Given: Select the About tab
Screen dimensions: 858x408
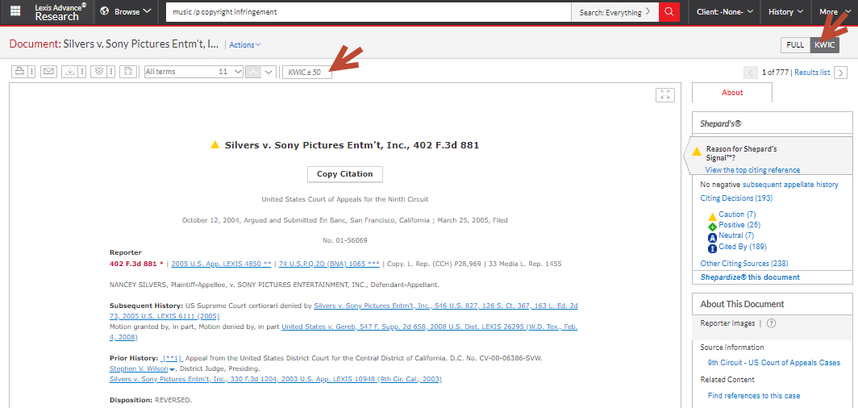Looking at the screenshot, I should click(732, 93).
